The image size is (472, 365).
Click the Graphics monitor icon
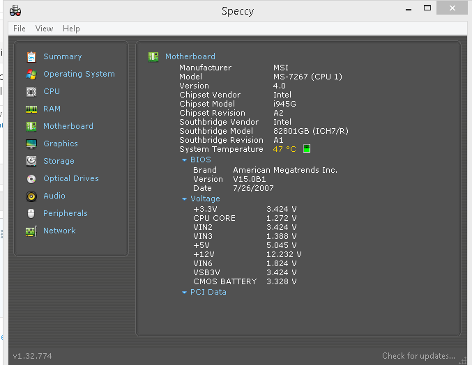[x=31, y=143]
